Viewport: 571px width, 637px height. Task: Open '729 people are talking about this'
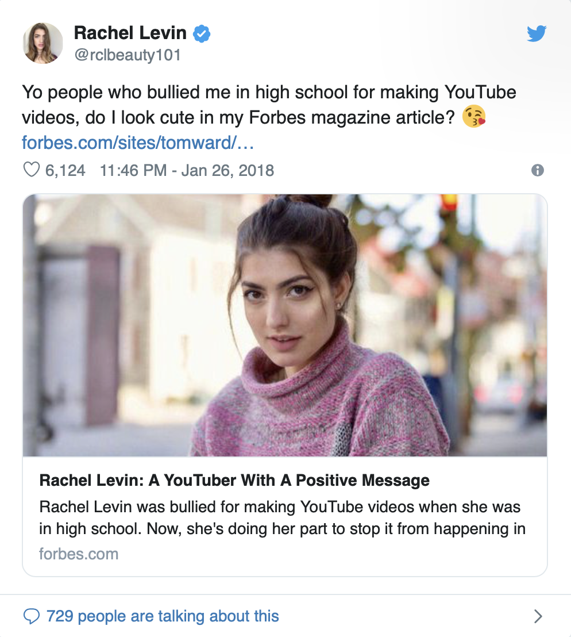tap(163, 616)
